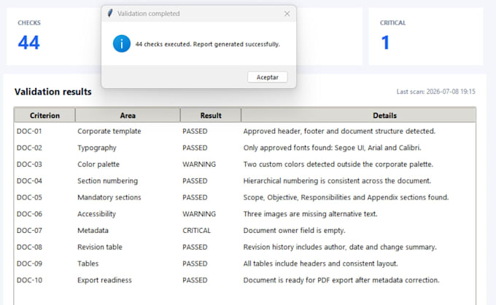Viewport: 496px width, 305px height.
Task: Click the Corporate template area cell
Action: click(109, 131)
